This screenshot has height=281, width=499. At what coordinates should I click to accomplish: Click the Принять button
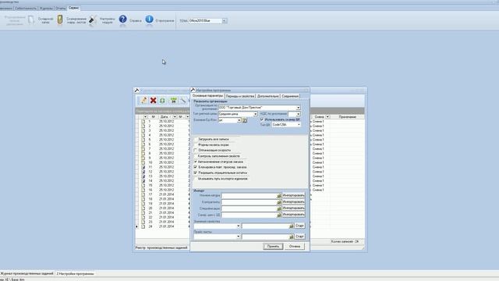[x=273, y=247]
